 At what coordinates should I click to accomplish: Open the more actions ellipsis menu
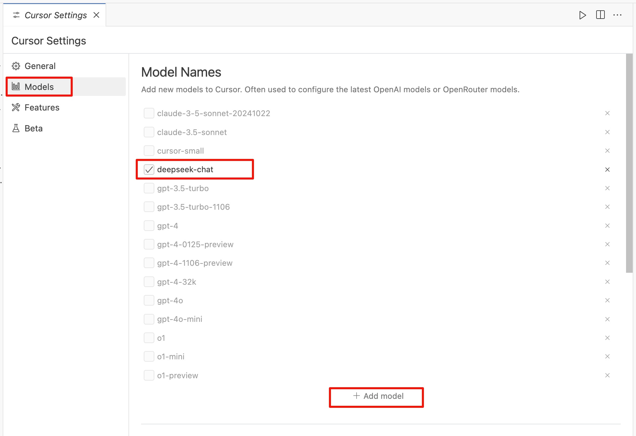tap(617, 15)
